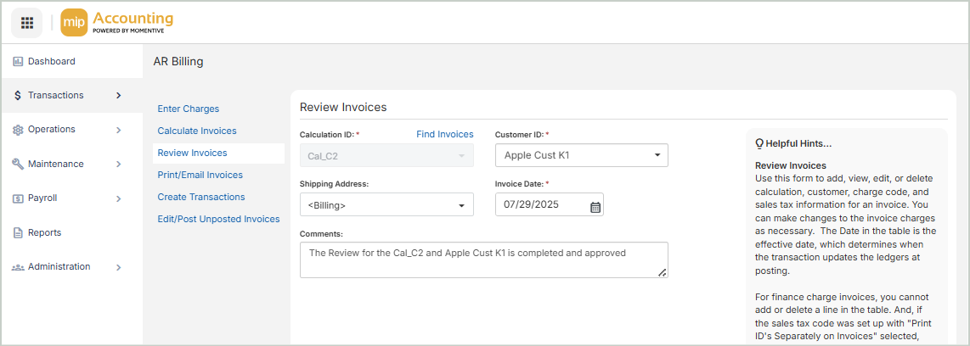Go to Enter Charges page
The height and width of the screenshot is (346, 970).
tap(189, 109)
